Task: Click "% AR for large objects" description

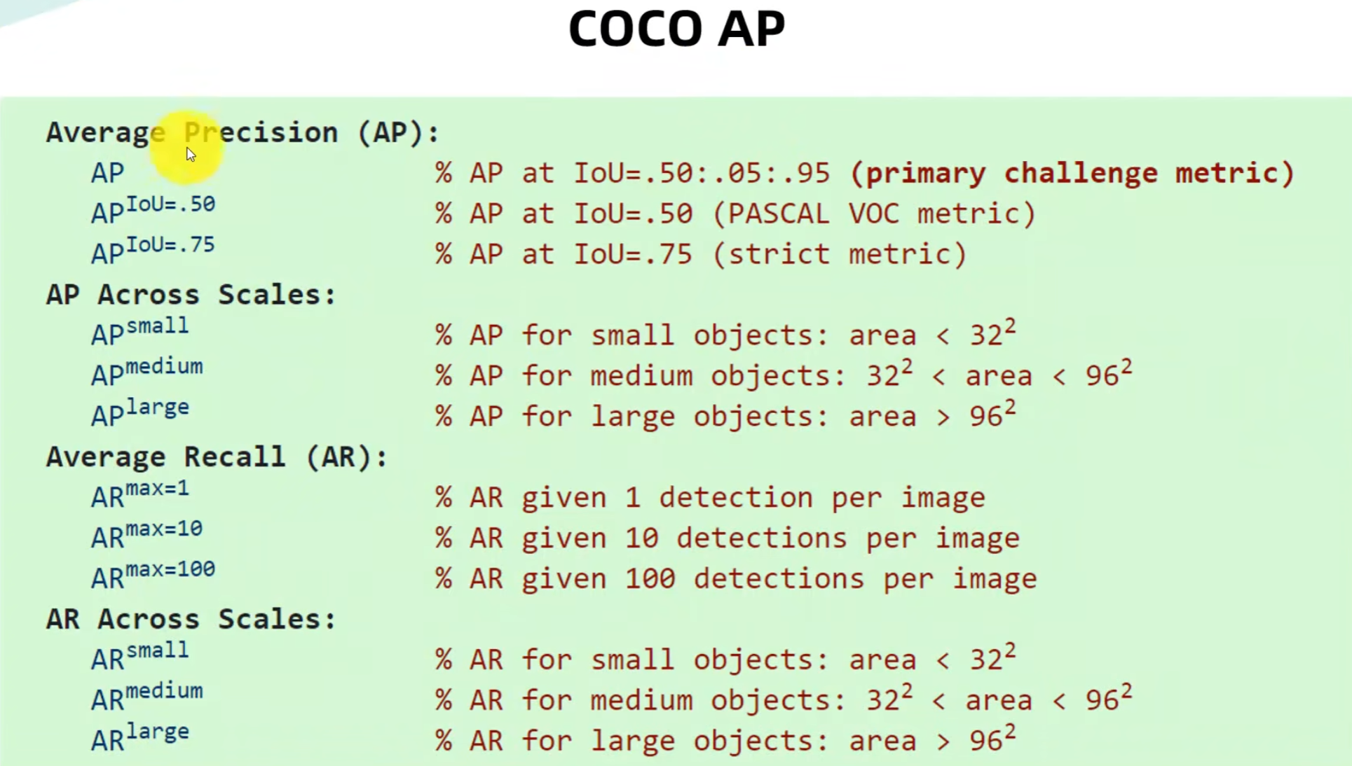Action: coord(725,739)
